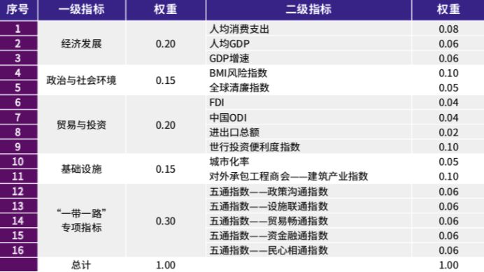Click 0.06 weight of 人均GDP
This screenshot has width=484, height=272.
pos(448,43)
